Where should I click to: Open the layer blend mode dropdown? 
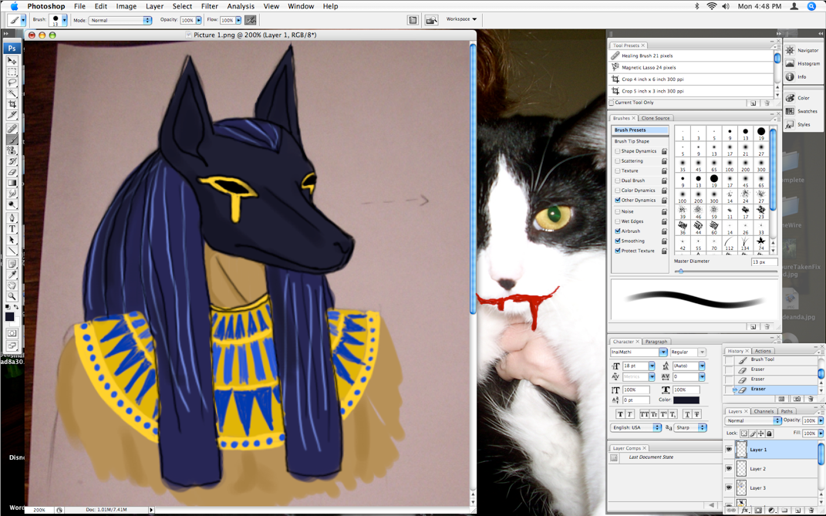tap(754, 420)
